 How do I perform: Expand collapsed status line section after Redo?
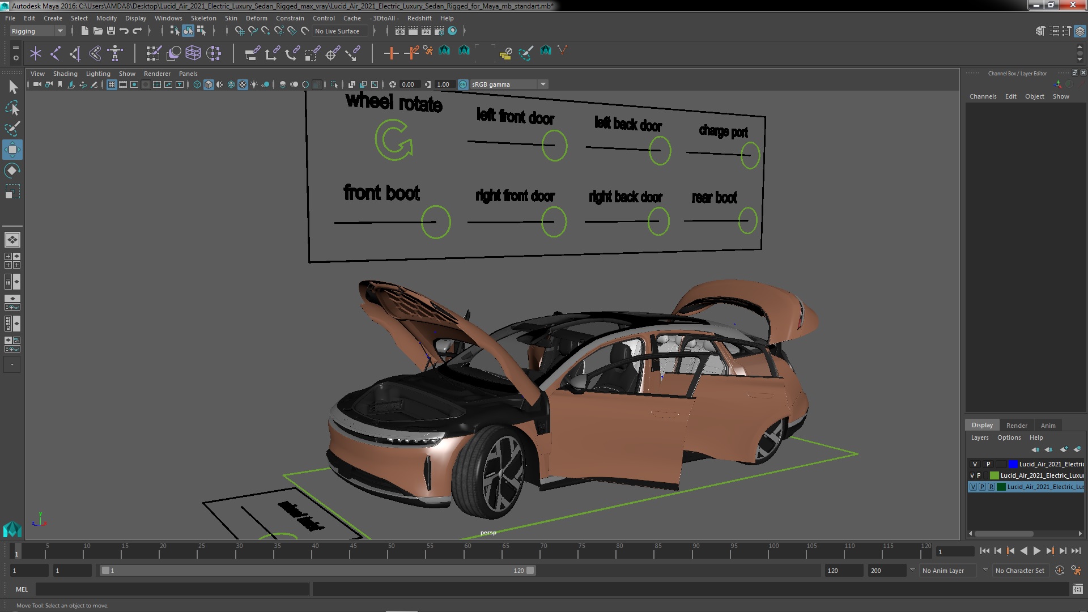[150, 31]
